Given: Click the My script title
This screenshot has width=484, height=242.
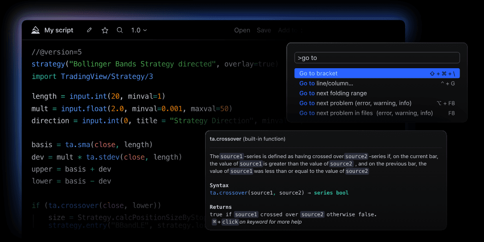Looking at the screenshot, I should coord(59,30).
